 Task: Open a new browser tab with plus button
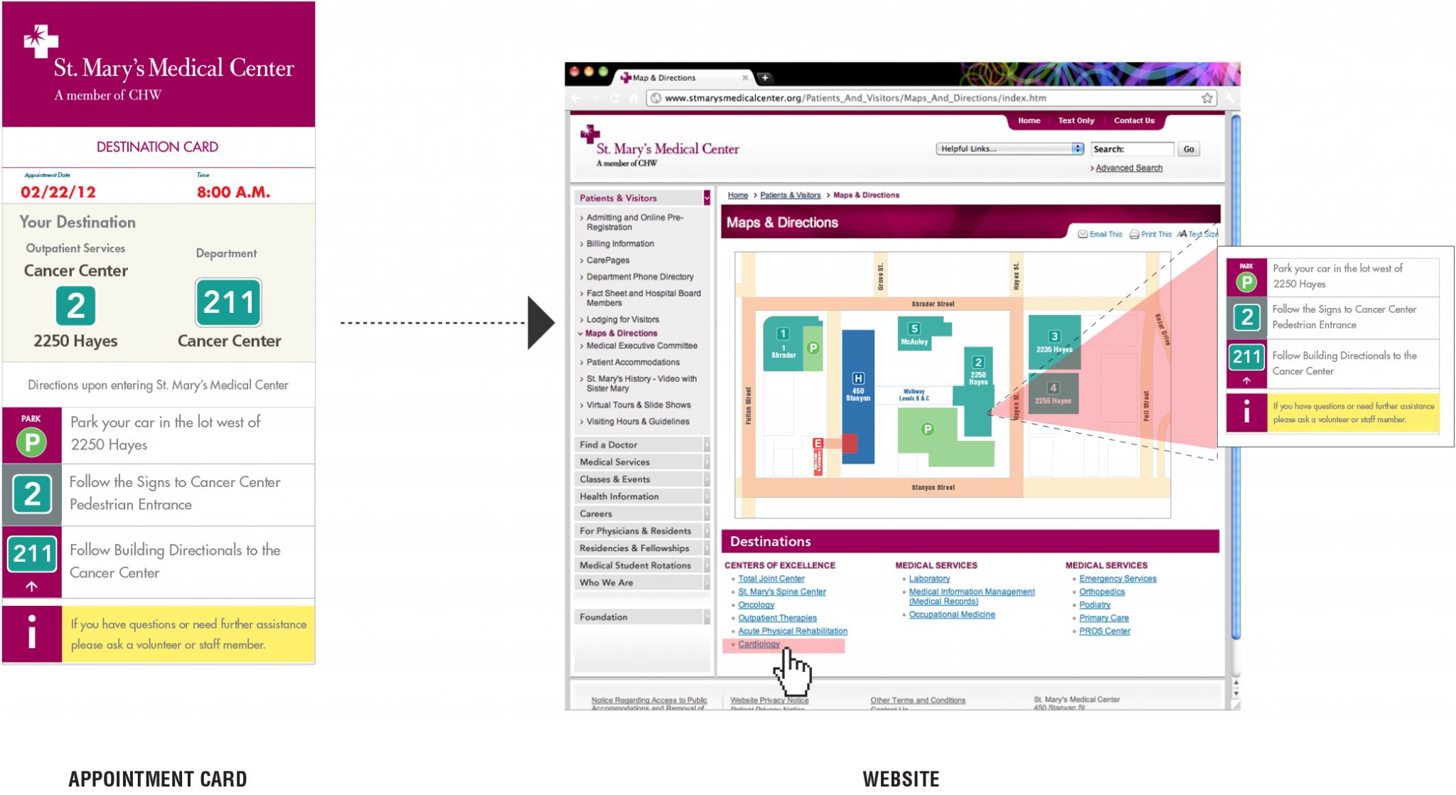tap(765, 78)
